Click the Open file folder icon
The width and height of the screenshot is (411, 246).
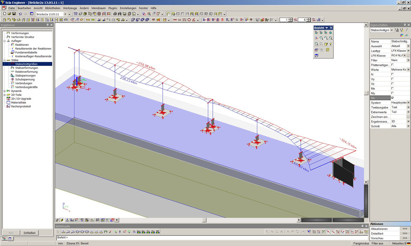9,14
